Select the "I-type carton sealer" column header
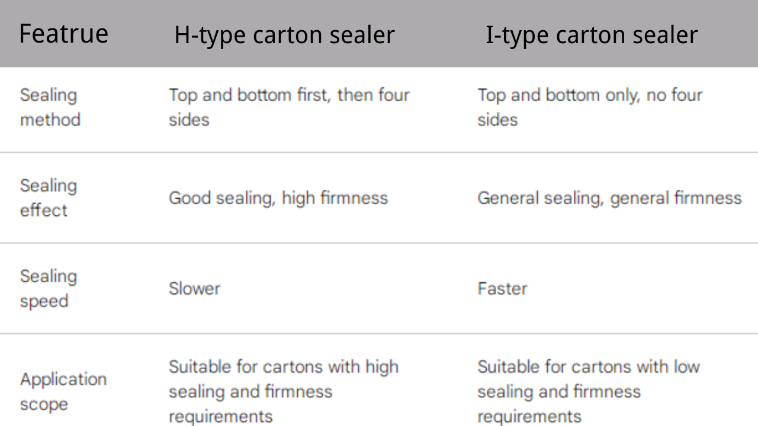 (592, 35)
